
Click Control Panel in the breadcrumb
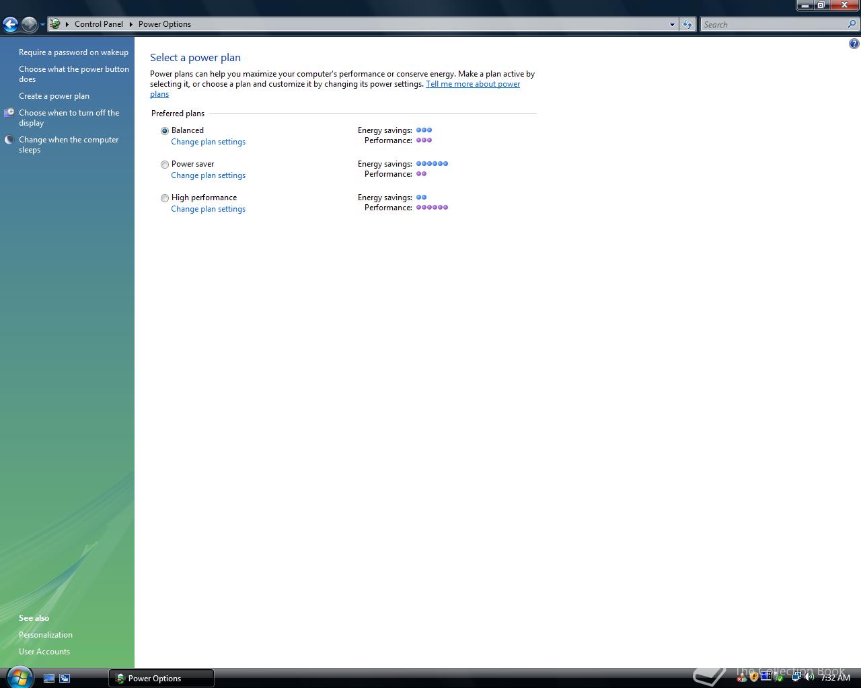[x=99, y=24]
